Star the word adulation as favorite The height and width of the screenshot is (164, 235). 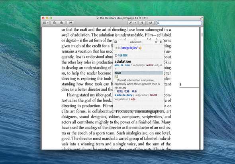coord(156,42)
